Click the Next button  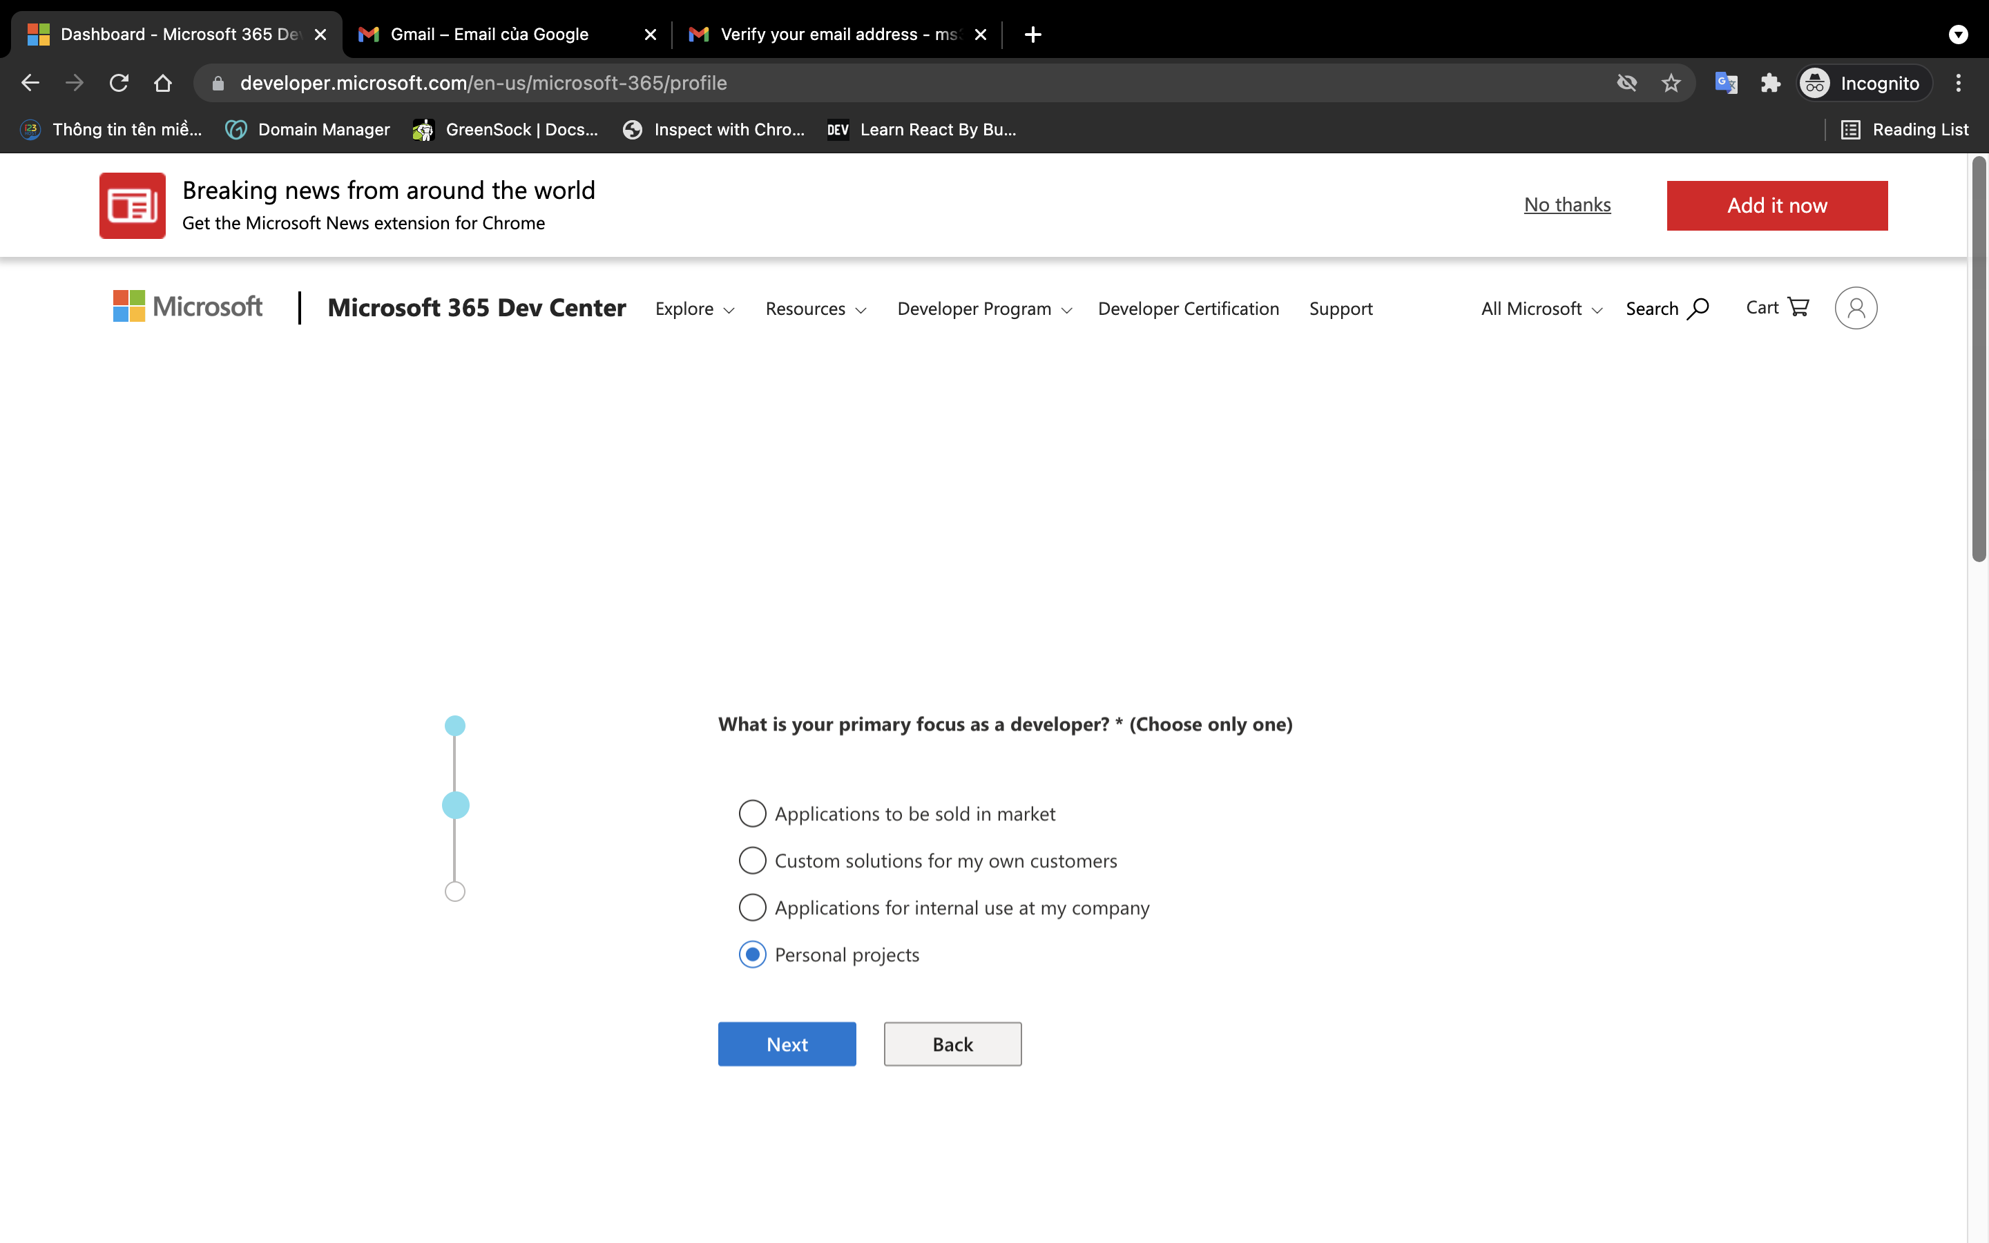(786, 1043)
